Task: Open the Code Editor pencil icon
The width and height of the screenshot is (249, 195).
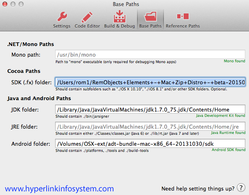Action: pos(87,17)
